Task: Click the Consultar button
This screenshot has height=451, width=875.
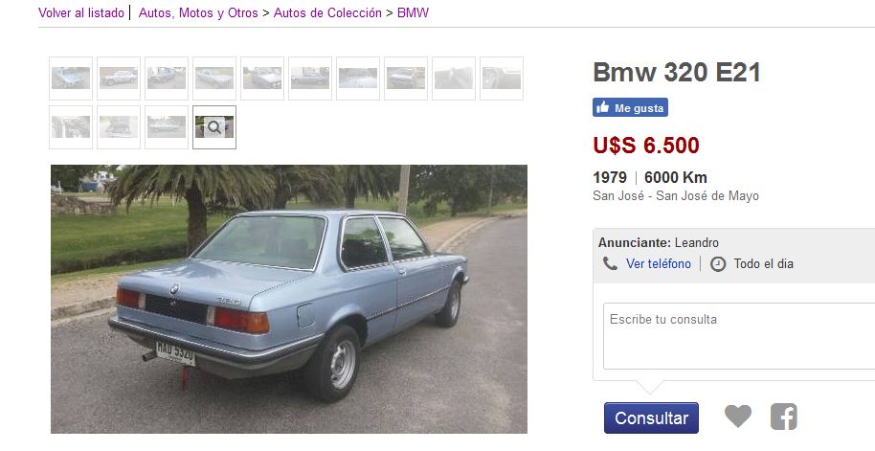Action: tap(651, 418)
